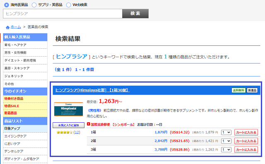Add 1箱 to cart with カートに入れる
This screenshot has width=265, height=164.
pyautogui.click(x=246, y=133)
